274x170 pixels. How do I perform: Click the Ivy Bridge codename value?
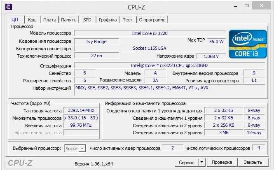(96, 42)
